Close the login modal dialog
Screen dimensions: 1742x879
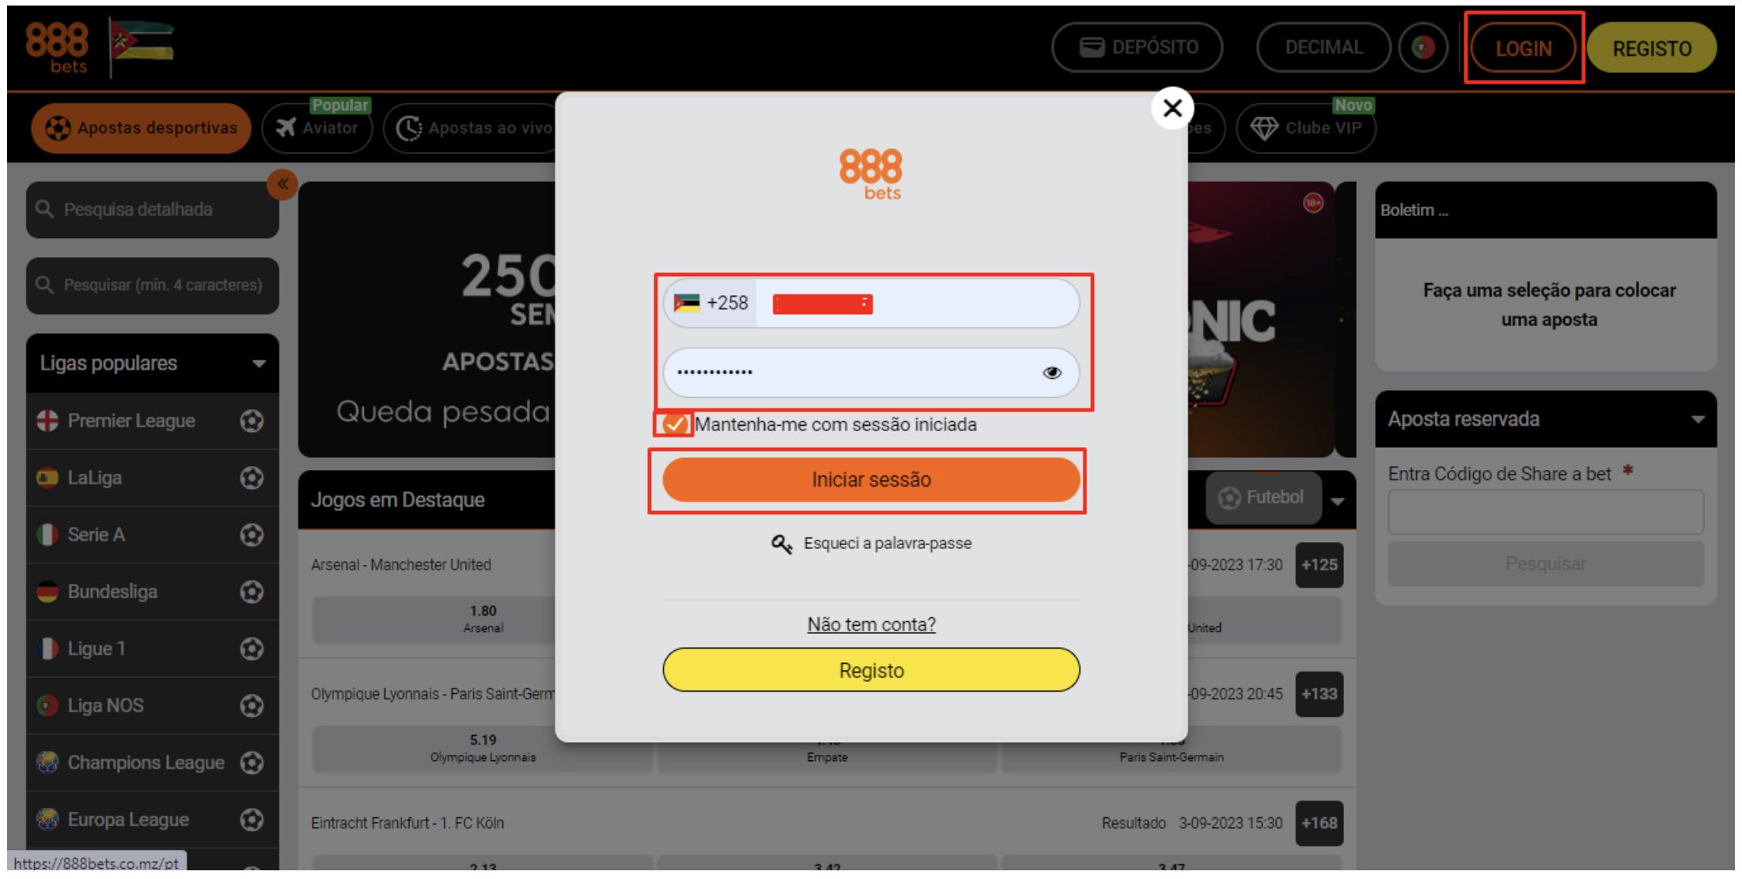pos(1172,108)
